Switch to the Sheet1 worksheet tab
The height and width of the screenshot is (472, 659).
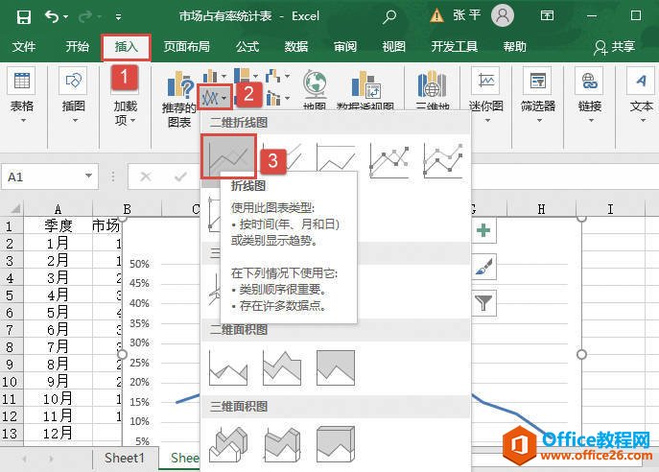(125, 458)
